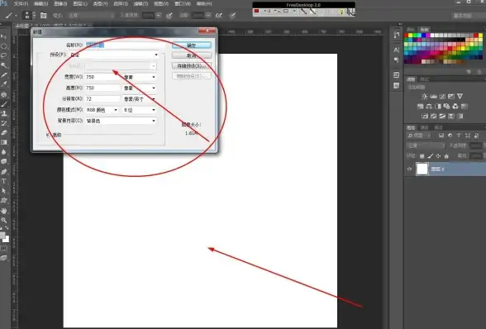
Task: Toggle type layer filter
Action: pyautogui.click(x=459, y=136)
